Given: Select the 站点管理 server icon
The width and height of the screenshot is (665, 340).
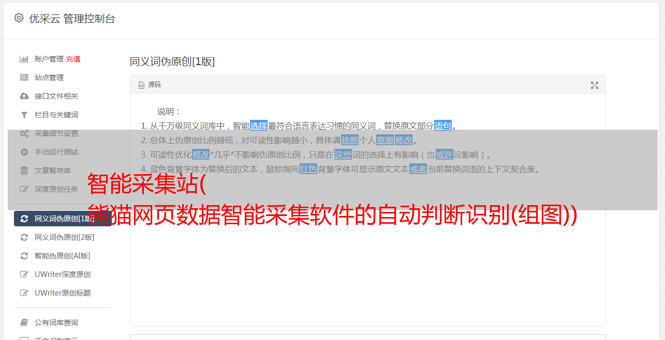Looking at the screenshot, I should (x=24, y=78).
